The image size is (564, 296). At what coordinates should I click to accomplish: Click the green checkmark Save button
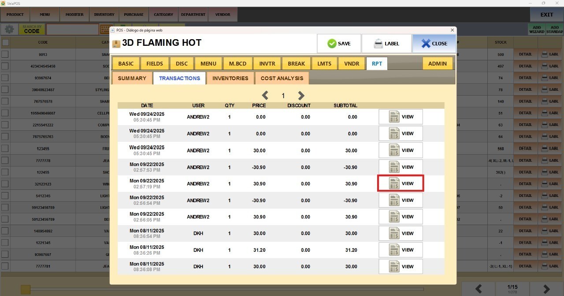point(339,44)
